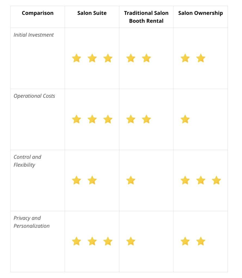
Task: Click the Initial Investment row label
Action: pyautogui.click(x=33, y=35)
